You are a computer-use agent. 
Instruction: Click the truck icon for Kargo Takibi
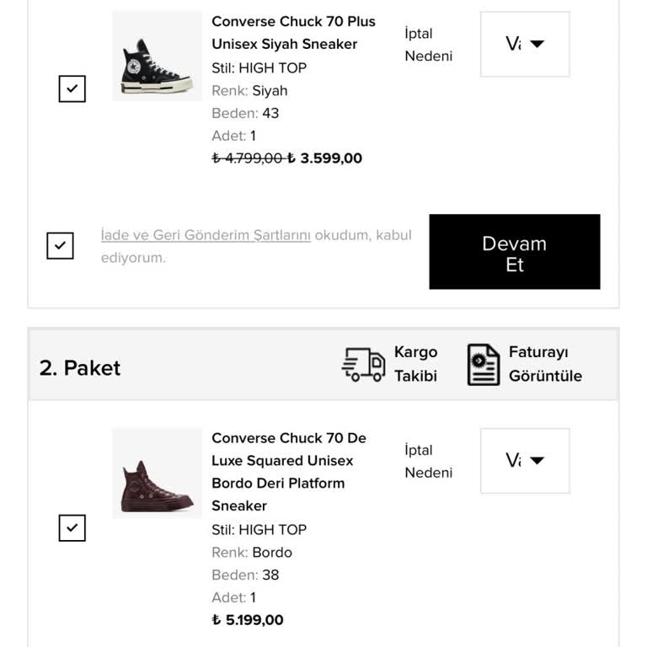(x=363, y=365)
